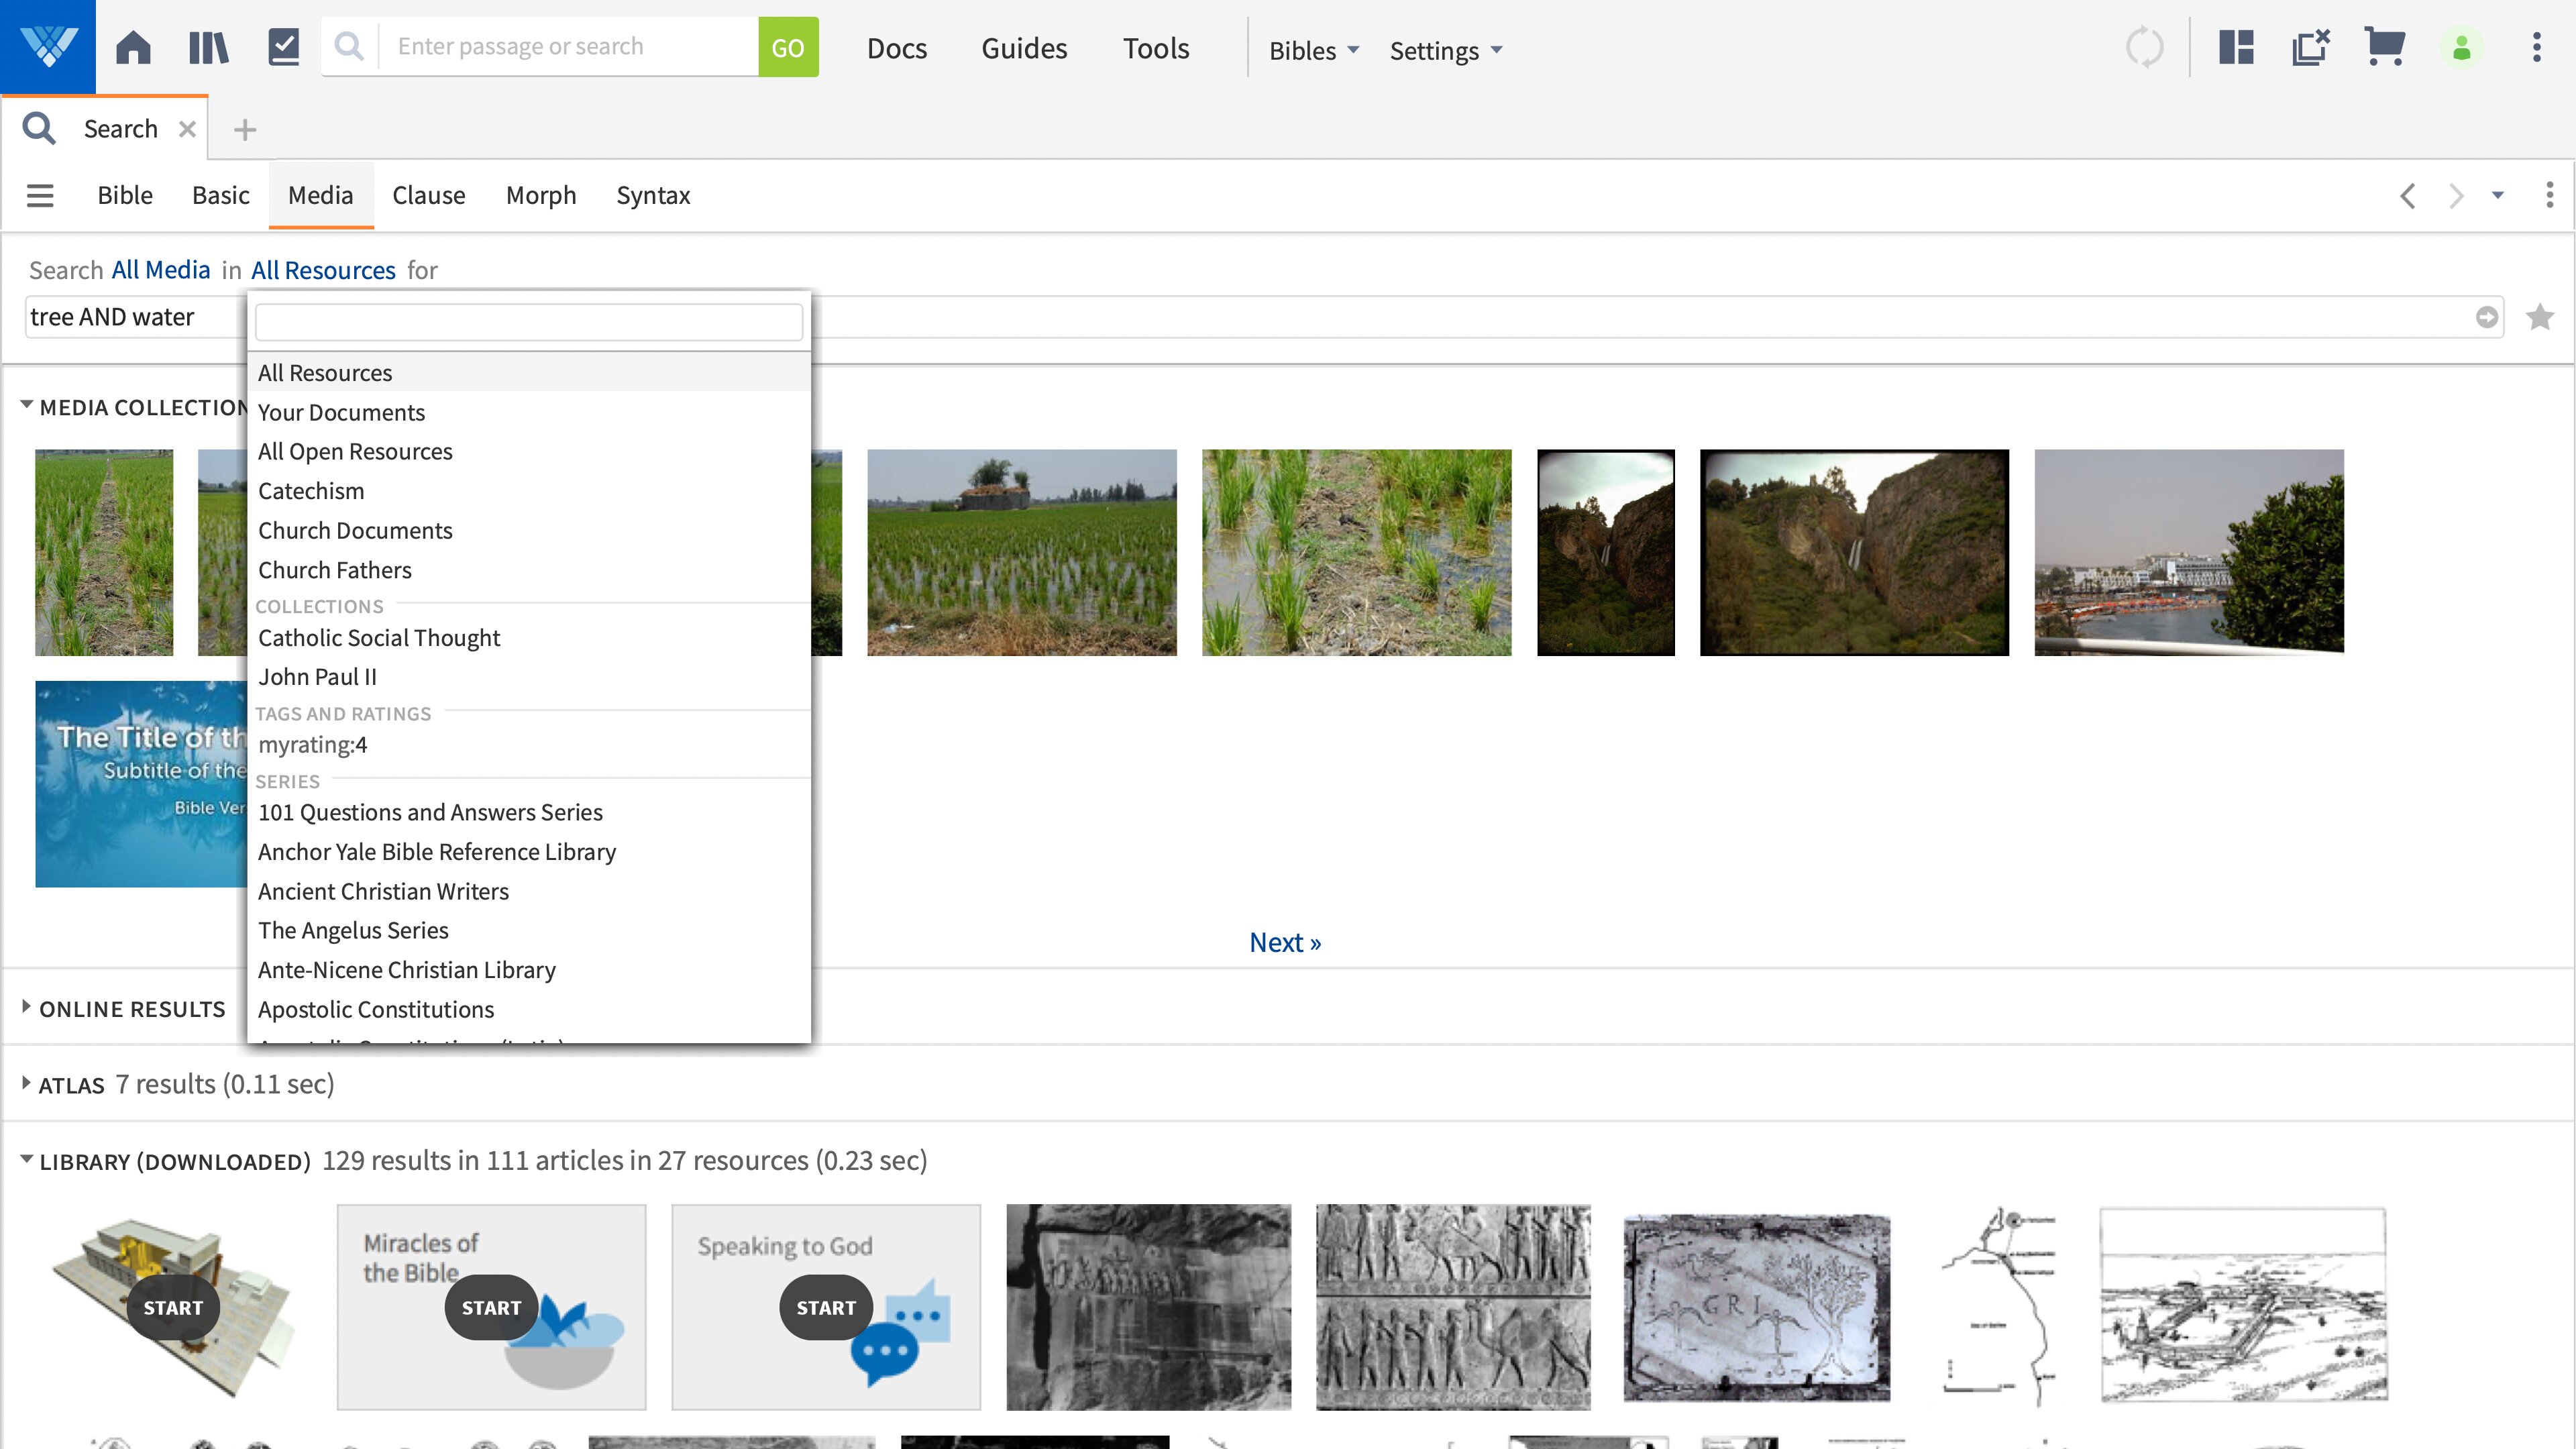Open the Home icon in top toolbar
2576x1449 pixels.
click(x=133, y=47)
